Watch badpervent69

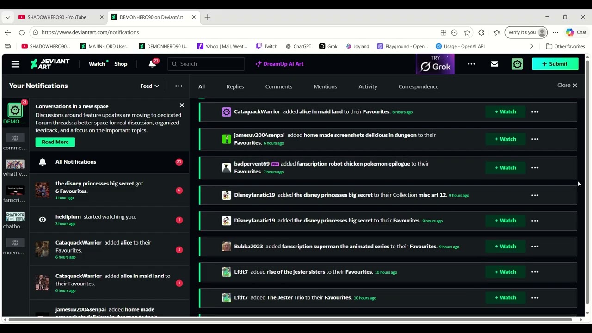pos(505,168)
